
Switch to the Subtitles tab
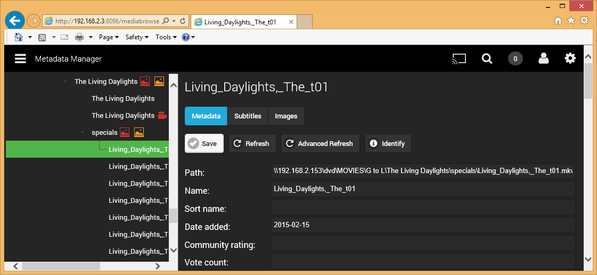point(248,116)
